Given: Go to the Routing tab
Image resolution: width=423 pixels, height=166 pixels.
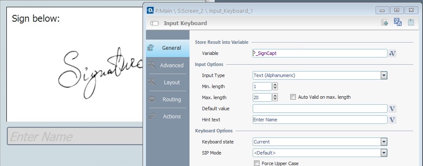Looking at the screenshot, I should coord(167,100).
